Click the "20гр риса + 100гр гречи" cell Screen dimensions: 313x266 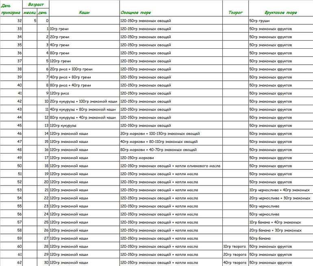tap(84, 69)
